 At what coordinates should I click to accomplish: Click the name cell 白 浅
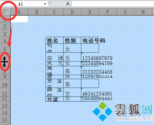click(x=55, y=57)
